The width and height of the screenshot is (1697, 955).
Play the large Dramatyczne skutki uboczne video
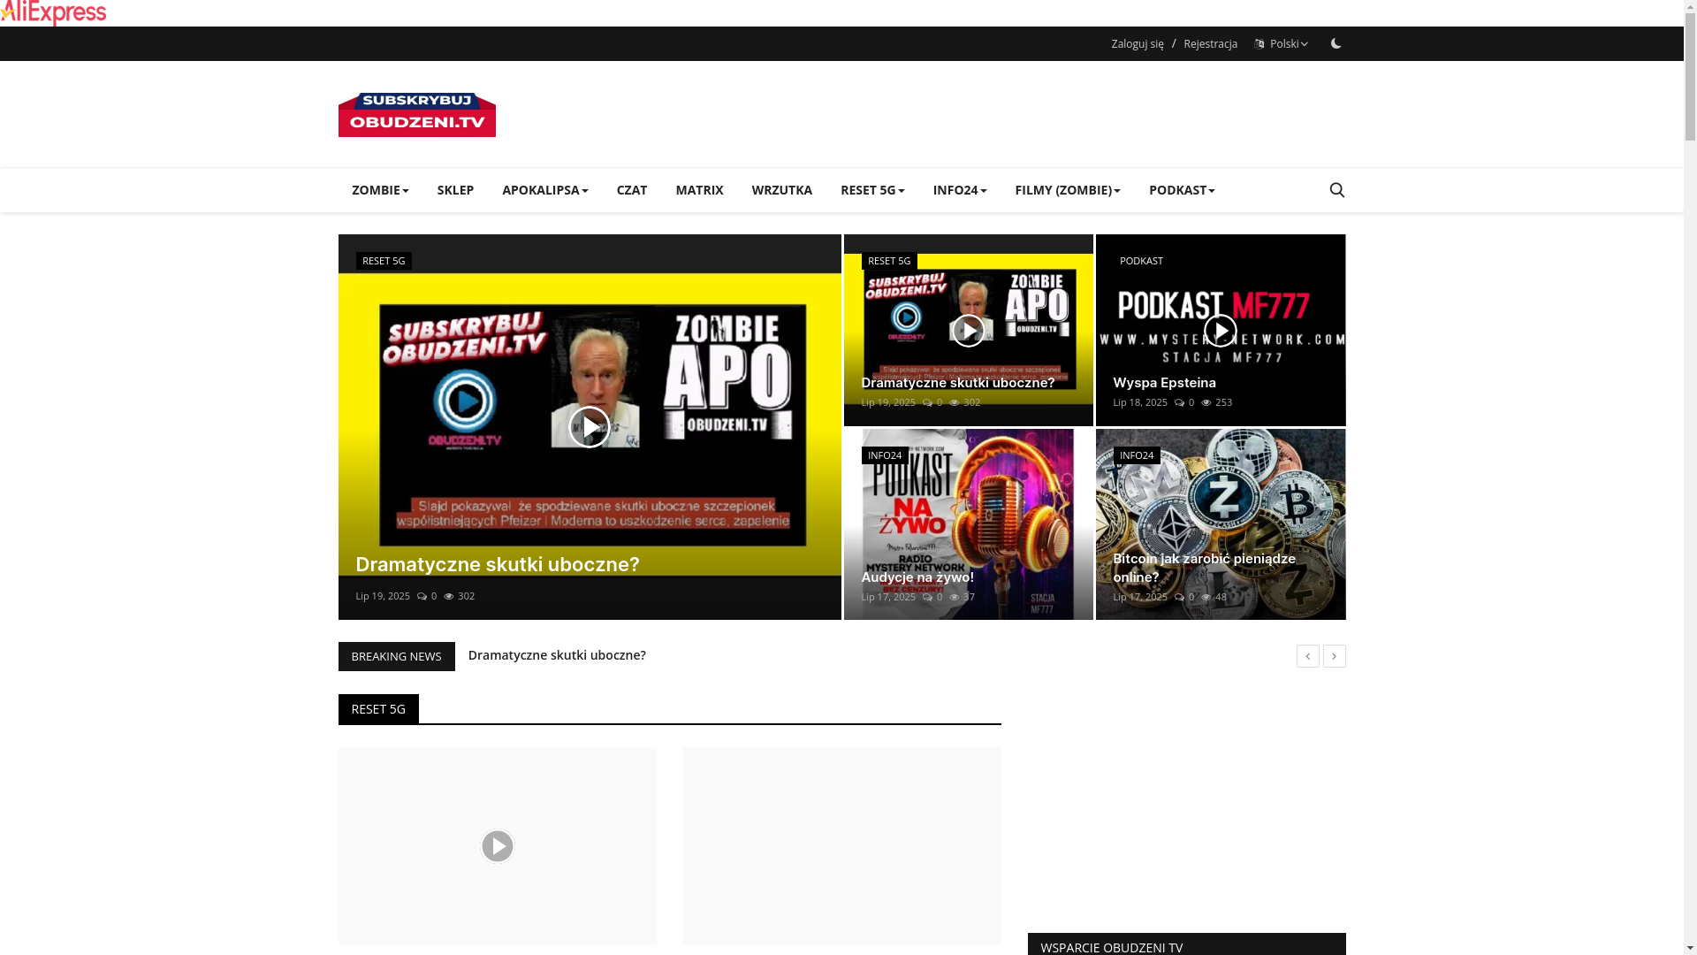(590, 427)
